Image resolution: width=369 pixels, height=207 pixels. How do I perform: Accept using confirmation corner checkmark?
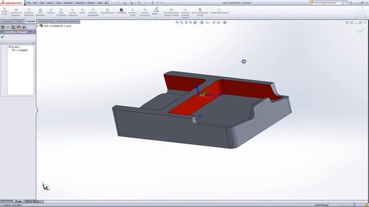tap(361, 30)
